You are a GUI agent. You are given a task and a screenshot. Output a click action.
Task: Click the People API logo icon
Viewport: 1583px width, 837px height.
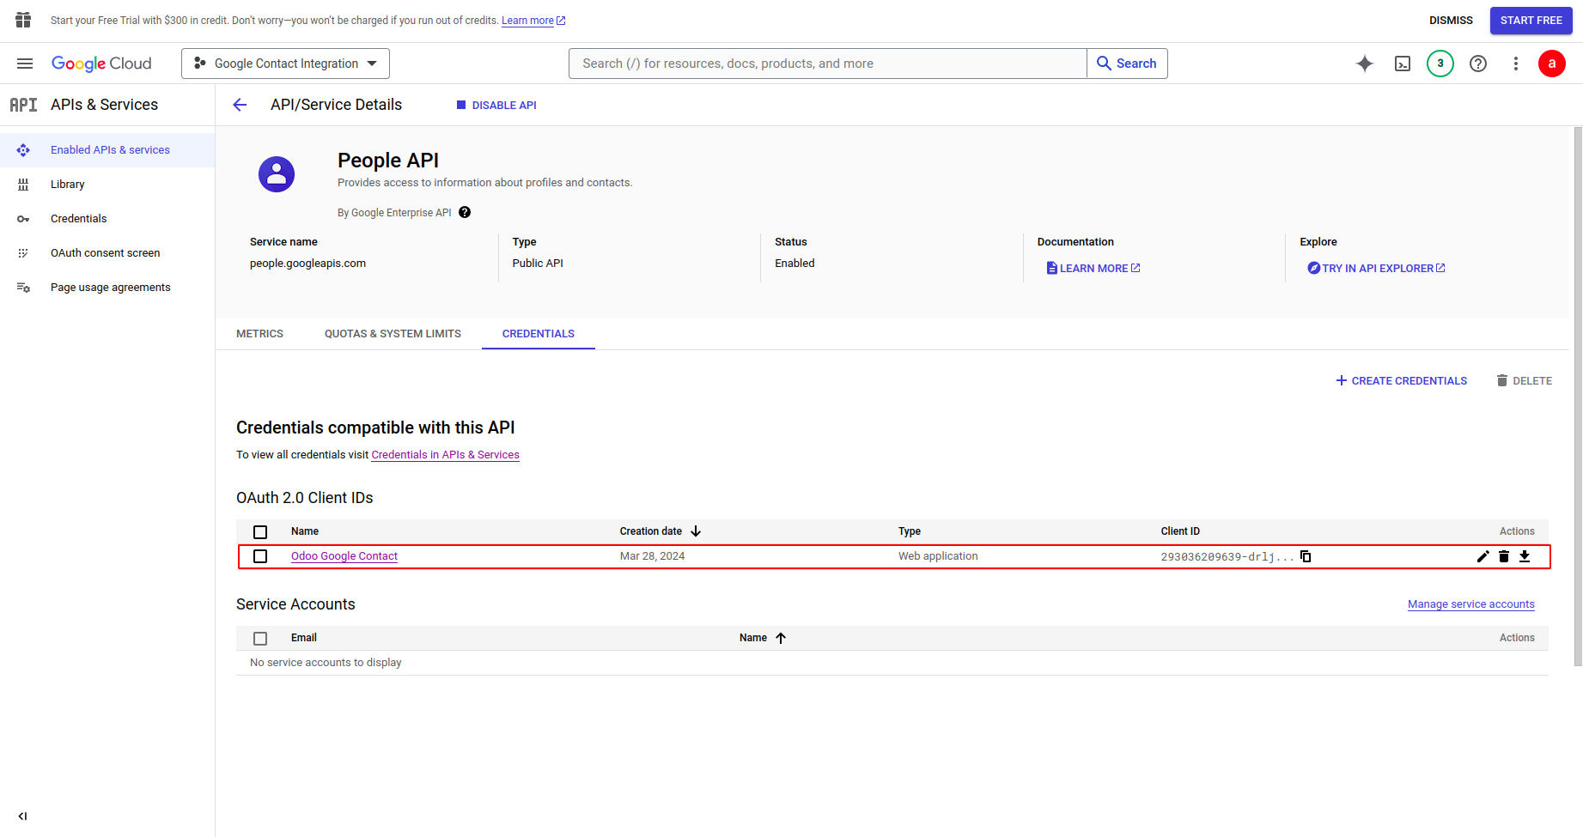click(277, 174)
